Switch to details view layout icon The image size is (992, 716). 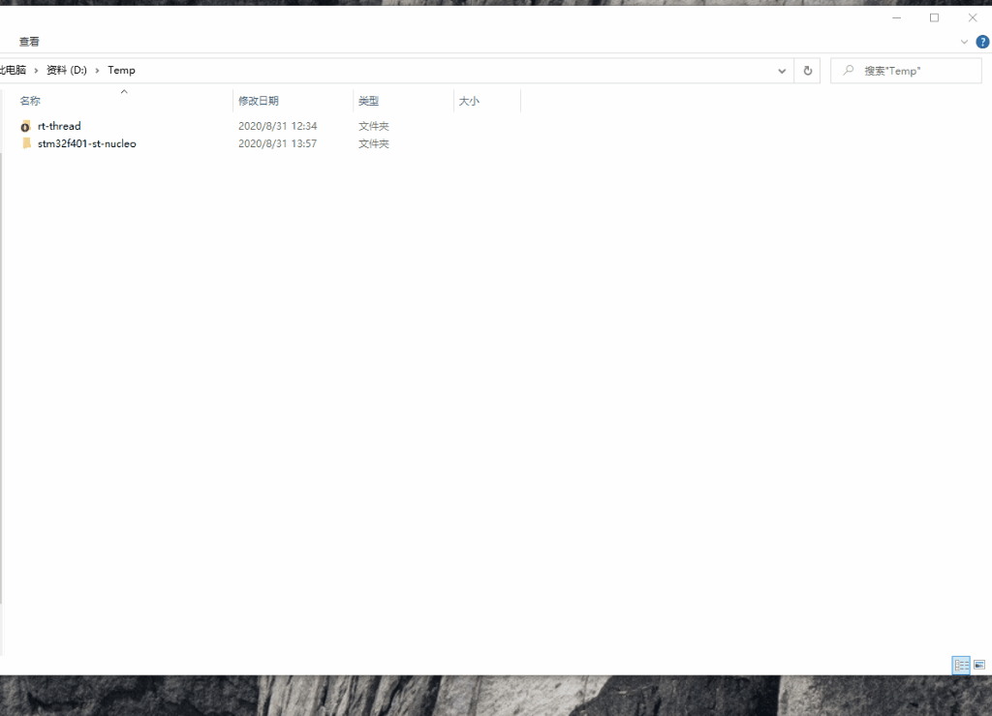pos(961,665)
